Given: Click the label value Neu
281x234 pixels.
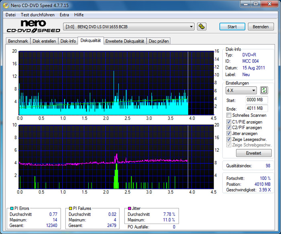Looking at the screenshot, I should (x=246, y=74).
